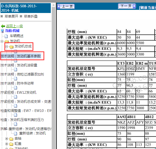Click the ET3 column header
Viewport: 156px width, 149px height.
pyautogui.click(x=121, y=63)
